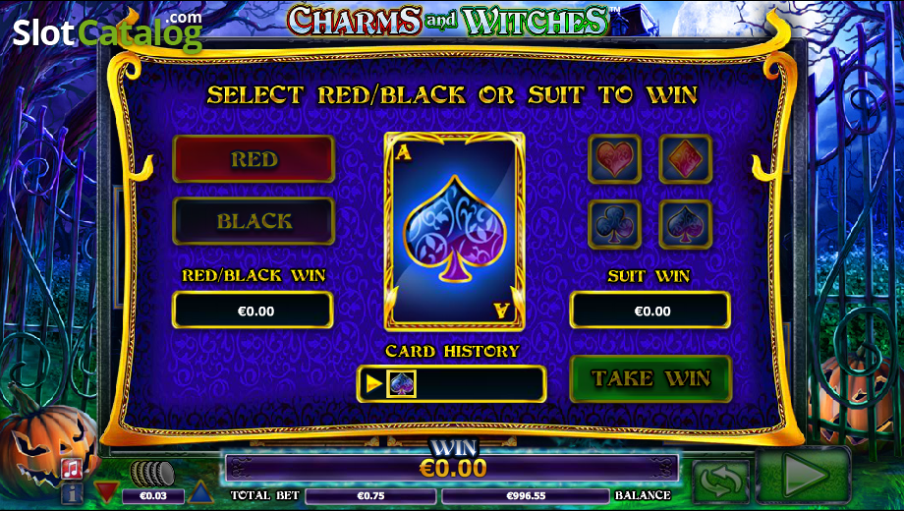This screenshot has height=511, width=904.
Task: Decrease coin value with red down arrow
Action: coord(106,492)
